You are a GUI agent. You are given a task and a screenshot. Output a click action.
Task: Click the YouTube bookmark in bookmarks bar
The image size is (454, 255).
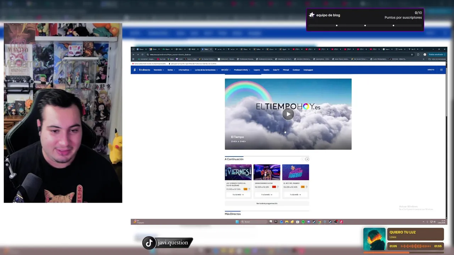coord(161,59)
